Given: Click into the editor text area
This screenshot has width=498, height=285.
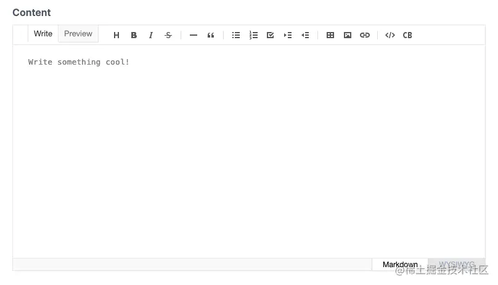Looking at the screenshot, I should tap(249, 151).
